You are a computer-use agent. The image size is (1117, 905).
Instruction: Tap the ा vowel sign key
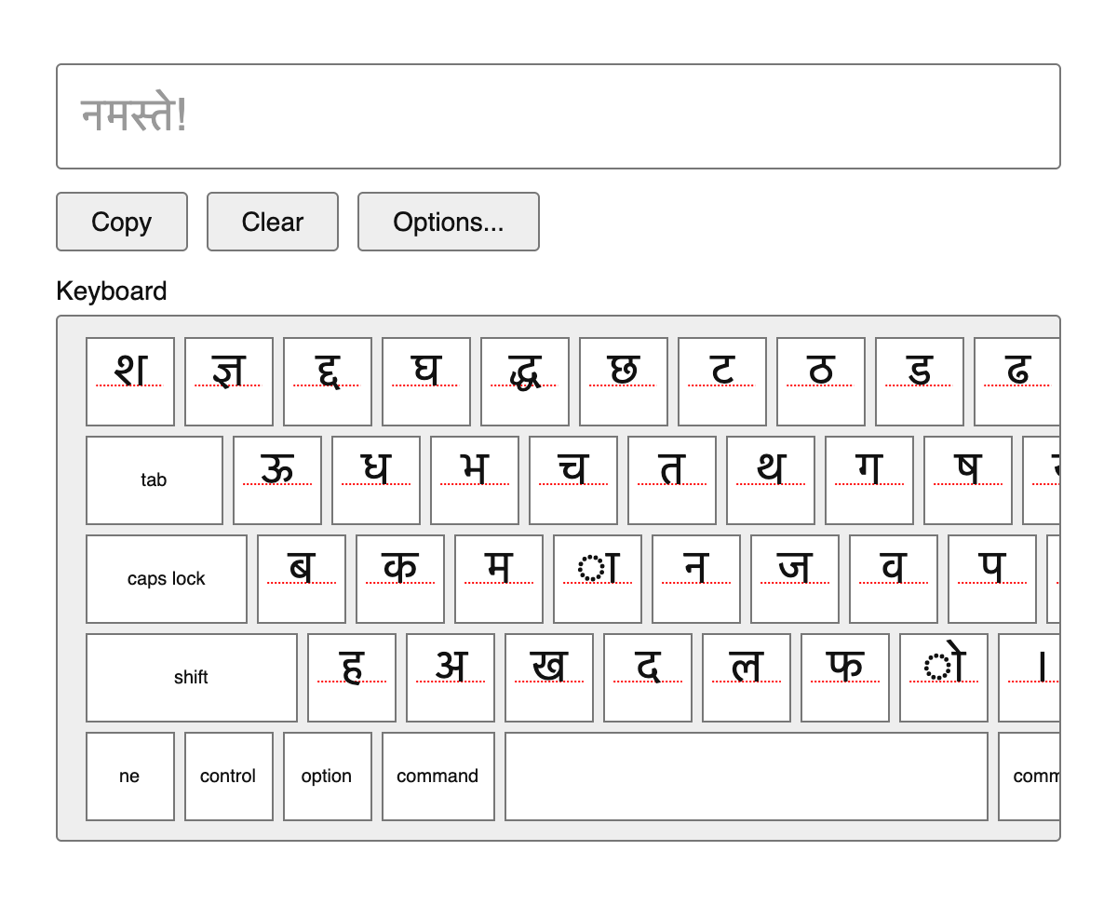click(x=598, y=579)
